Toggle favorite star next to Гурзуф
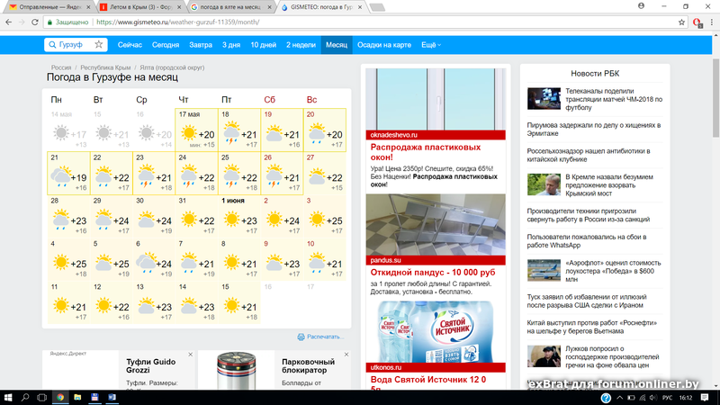Image resolution: width=720 pixels, height=405 pixels. 99,45
